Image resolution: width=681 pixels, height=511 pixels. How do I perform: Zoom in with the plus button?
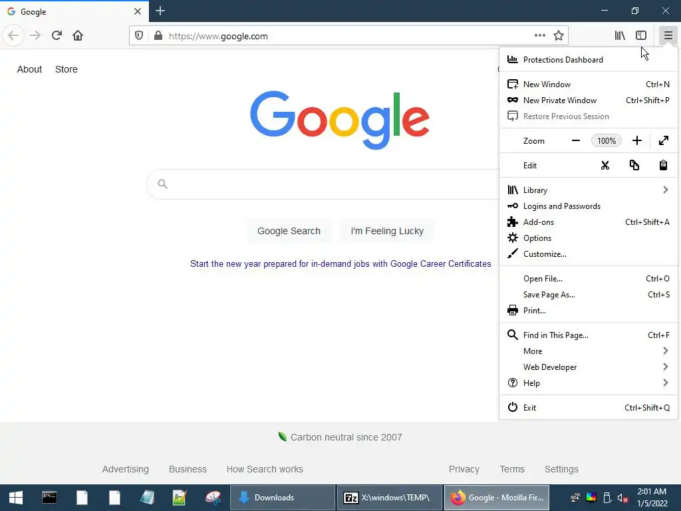coord(637,141)
